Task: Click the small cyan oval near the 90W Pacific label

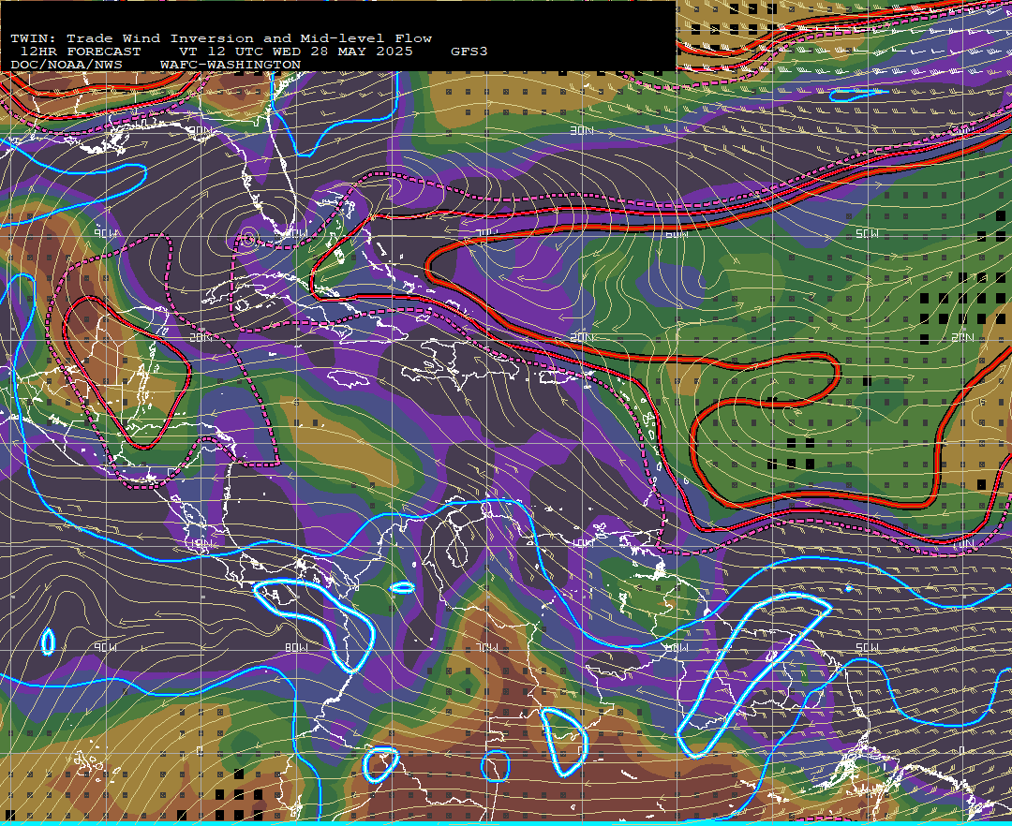Action: click(x=49, y=642)
